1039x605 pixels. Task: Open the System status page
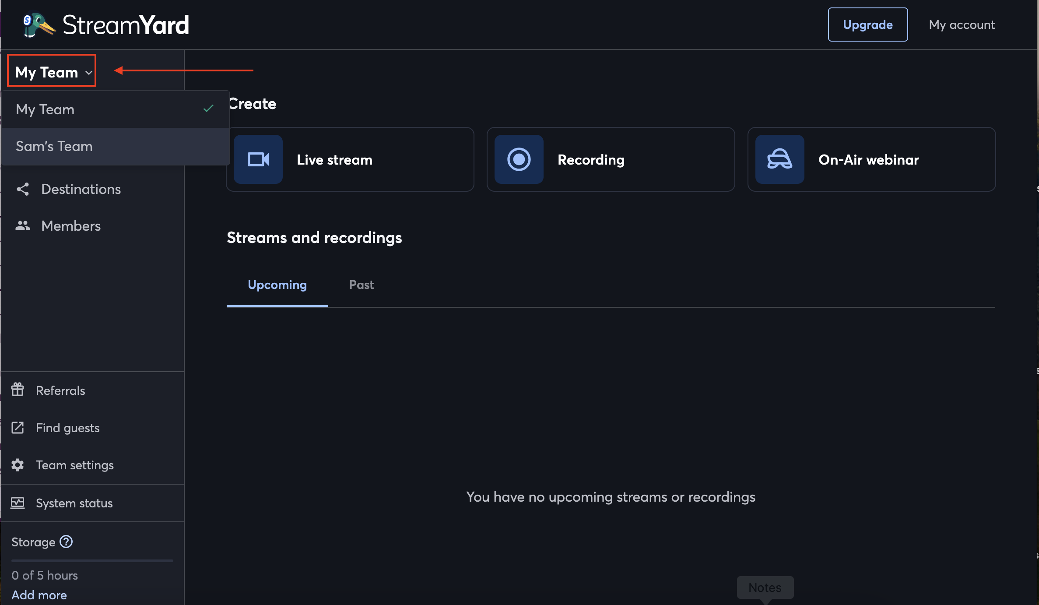[x=74, y=503]
